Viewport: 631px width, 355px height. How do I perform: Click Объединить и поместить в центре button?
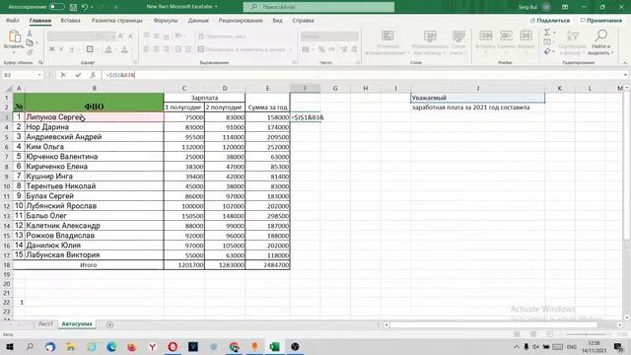pos(245,49)
